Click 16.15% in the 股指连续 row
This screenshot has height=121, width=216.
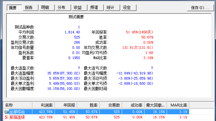(159, 117)
